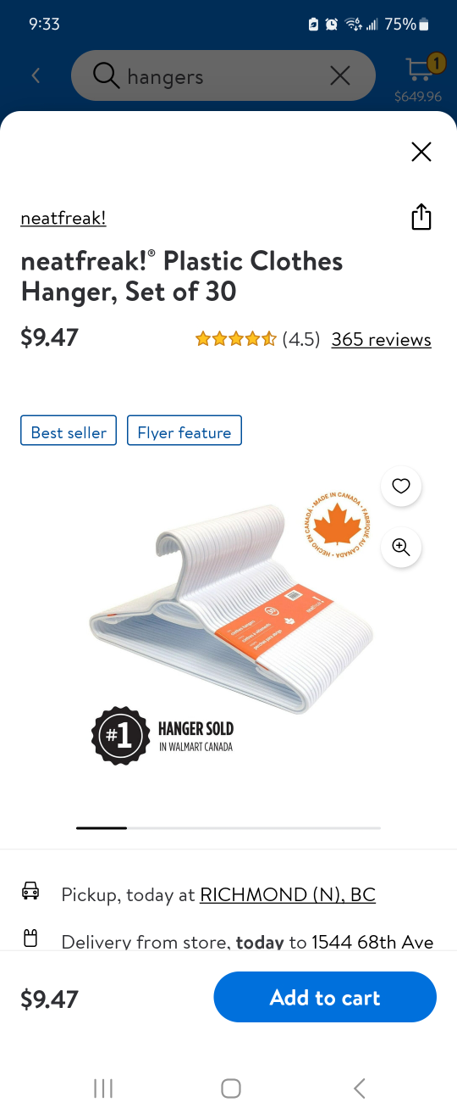
Task: Zoom product image with magnifier icon
Action: tap(401, 548)
